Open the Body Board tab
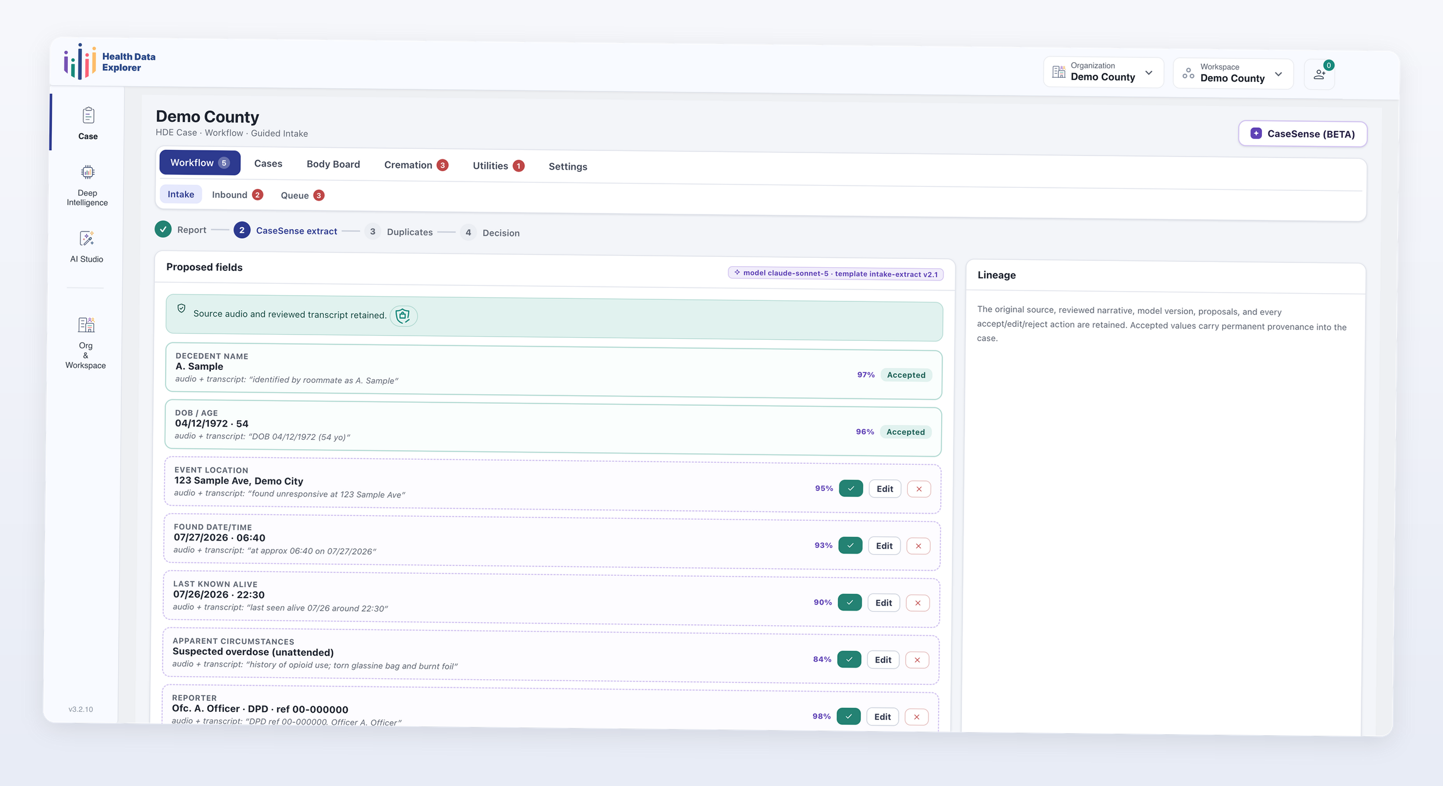Image resolution: width=1443 pixels, height=786 pixels. click(333, 164)
